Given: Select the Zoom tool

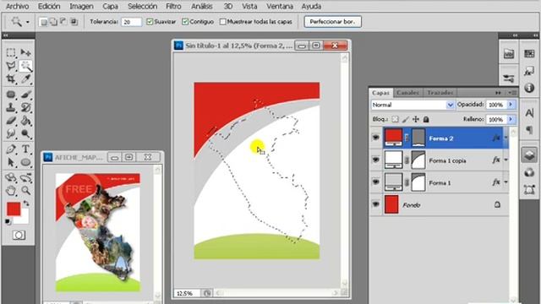Looking at the screenshot, I should pyautogui.click(x=25, y=190).
